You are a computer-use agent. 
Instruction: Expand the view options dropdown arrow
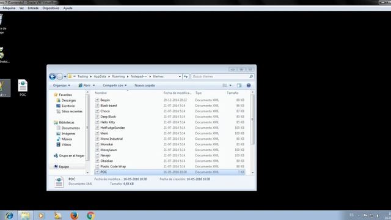tap(230, 86)
